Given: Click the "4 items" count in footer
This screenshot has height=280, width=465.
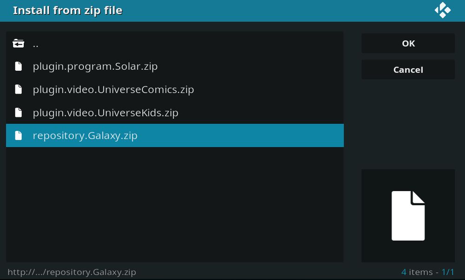Looking at the screenshot, I should 416,272.
